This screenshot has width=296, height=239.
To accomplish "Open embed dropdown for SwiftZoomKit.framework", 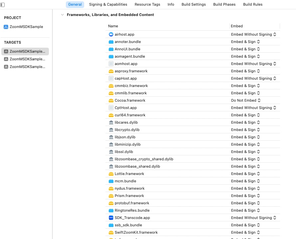I will tap(245, 233).
